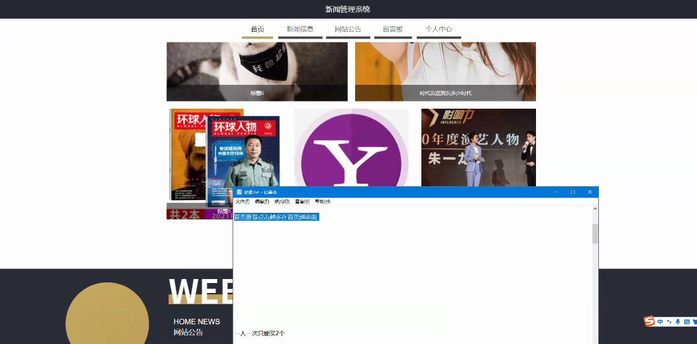Open Notepad 文件(F) menu
Screen dimensions: 697x344
[x=242, y=201]
